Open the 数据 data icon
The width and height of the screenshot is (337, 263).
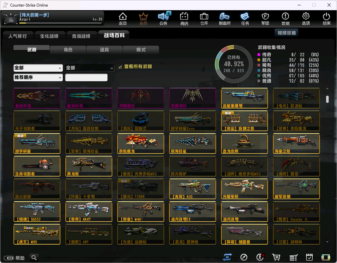[285, 18]
